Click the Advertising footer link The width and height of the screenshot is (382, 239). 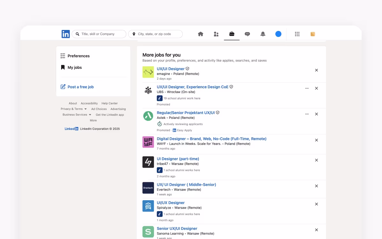click(x=118, y=109)
